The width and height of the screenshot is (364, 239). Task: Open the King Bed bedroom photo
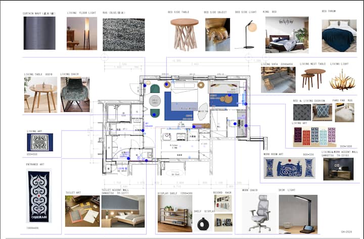287,35
